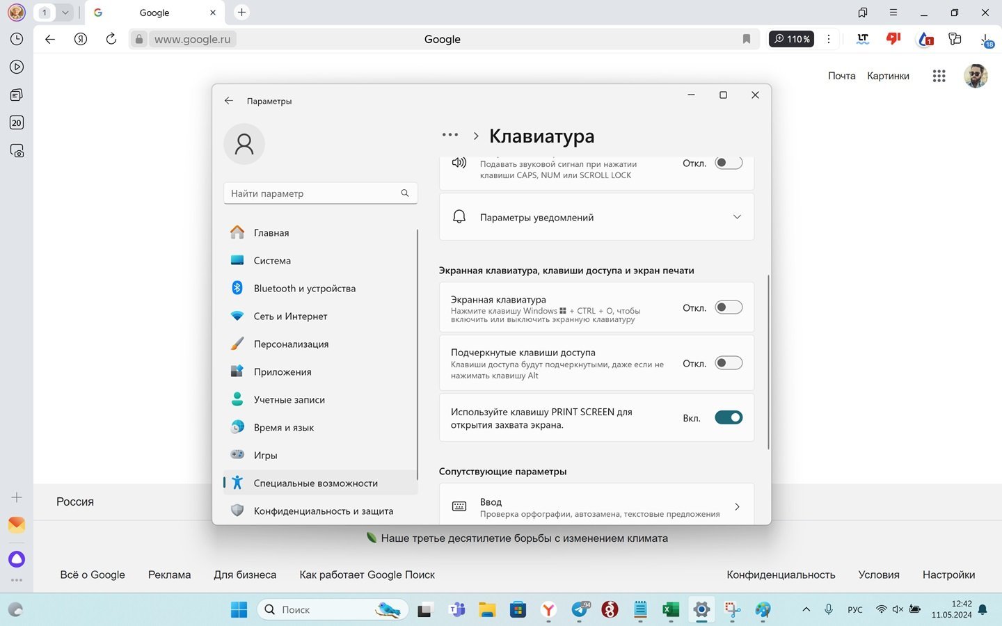Switch to the Google tab
The width and height of the screenshot is (1002, 626).
(153, 13)
